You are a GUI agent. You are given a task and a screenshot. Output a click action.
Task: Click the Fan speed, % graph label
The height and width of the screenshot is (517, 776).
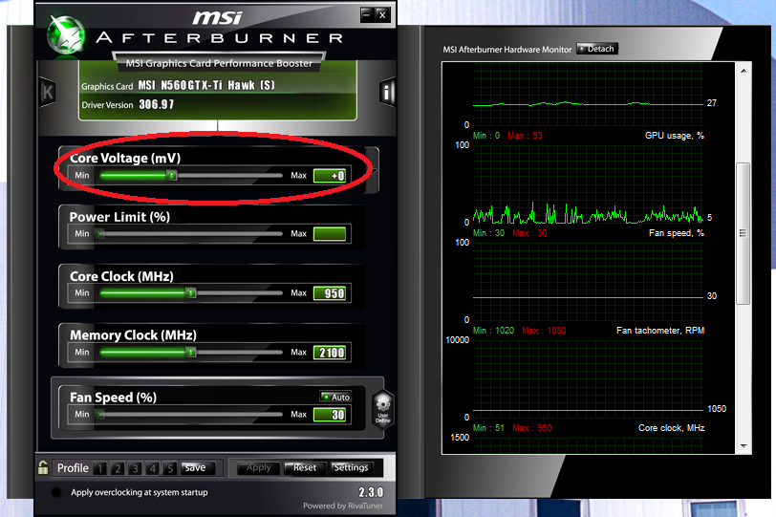[x=676, y=233]
